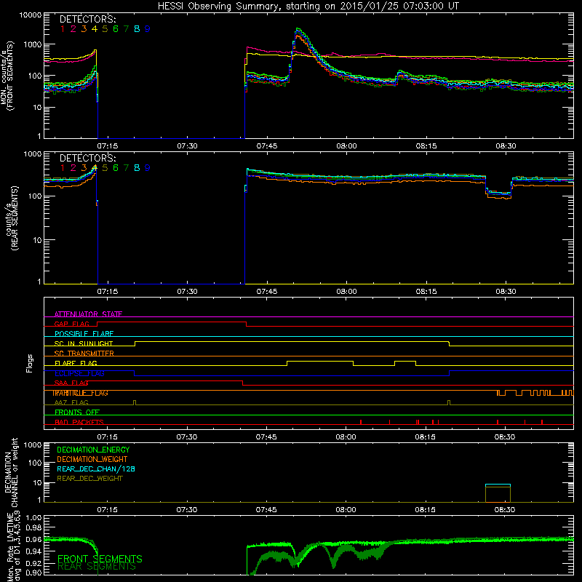The width and height of the screenshot is (582, 582).
Task: Click the 07:45 tick below the front segments plot
Action: click(x=267, y=146)
